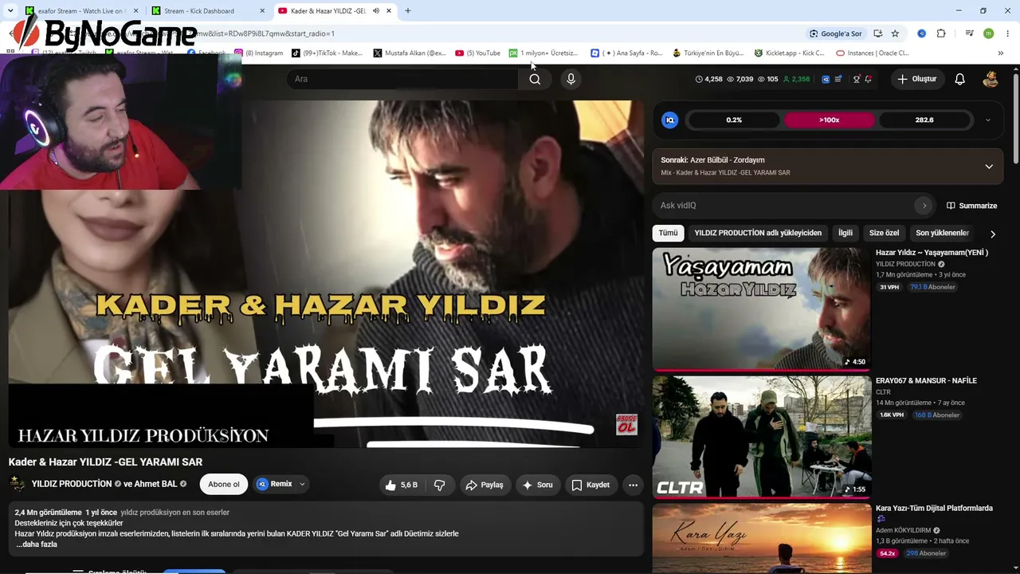The width and height of the screenshot is (1020, 574).
Task: Click the page vertical scrollbar
Action: click(1016, 120)
